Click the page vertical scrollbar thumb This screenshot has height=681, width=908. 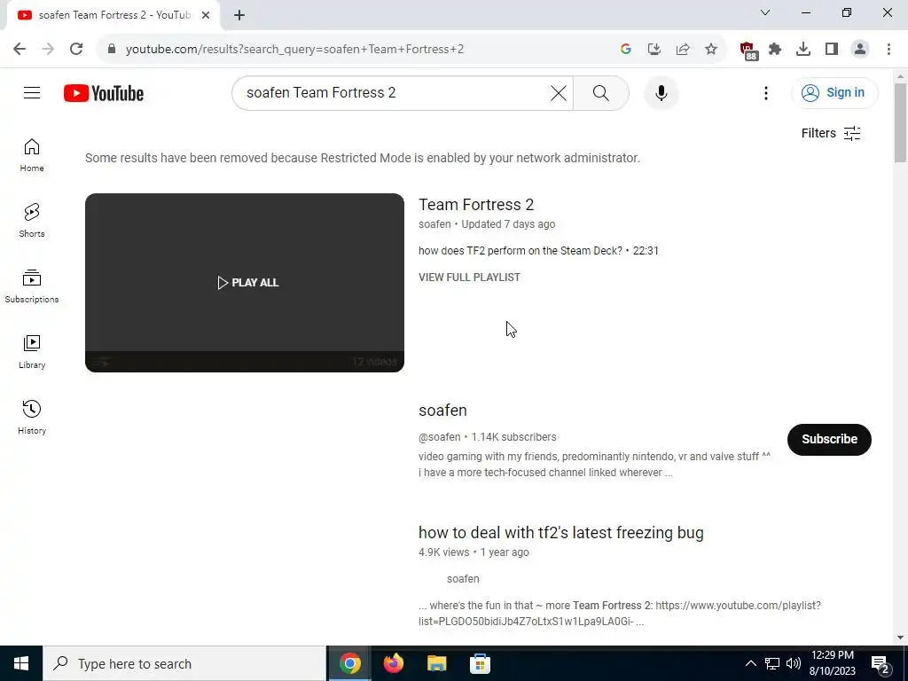(x=900, y=122)
